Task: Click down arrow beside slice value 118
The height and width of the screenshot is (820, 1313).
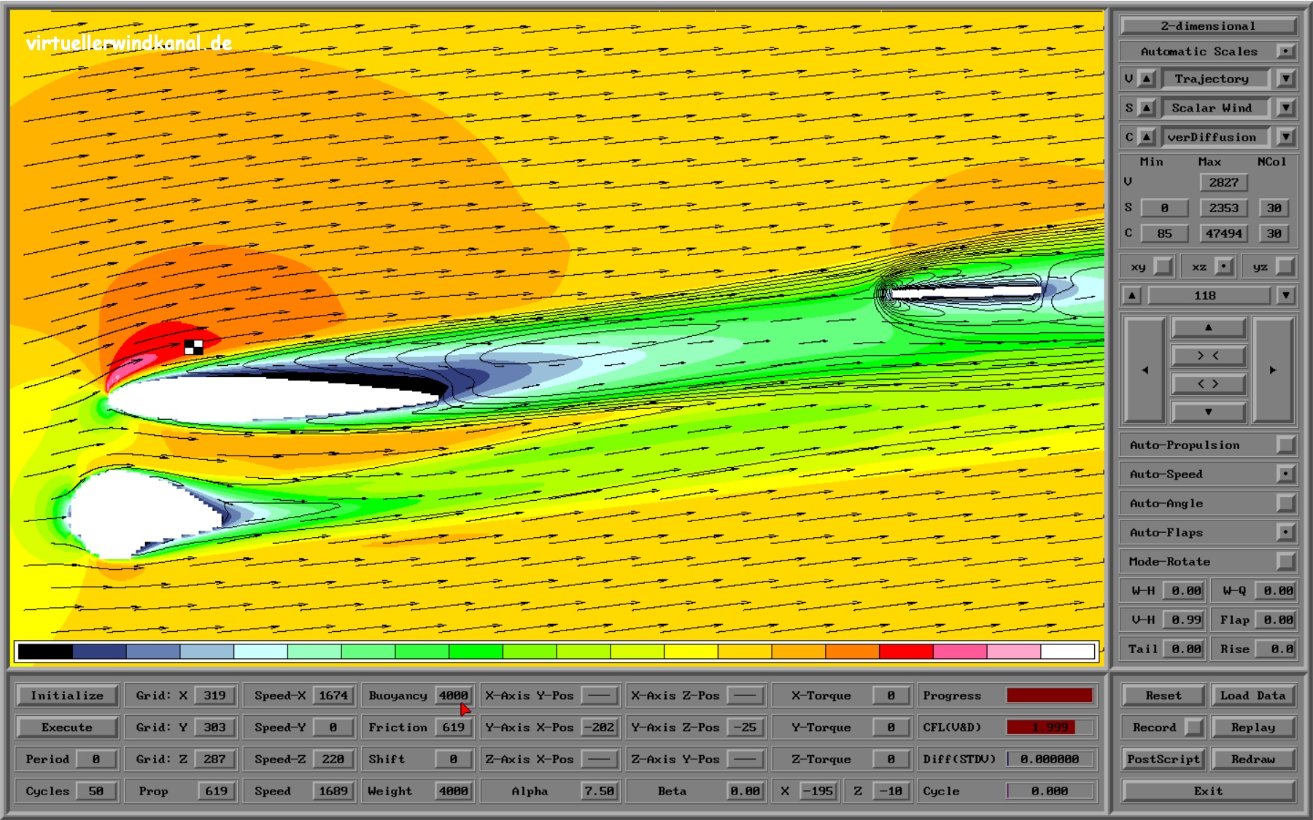Action: coord(1285,296)
